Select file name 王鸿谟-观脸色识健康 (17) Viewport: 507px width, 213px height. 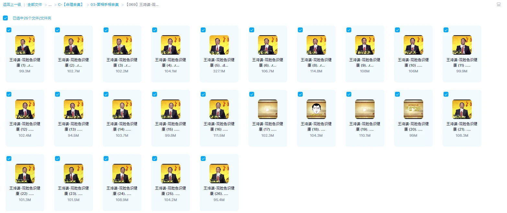tap(268, 127)
